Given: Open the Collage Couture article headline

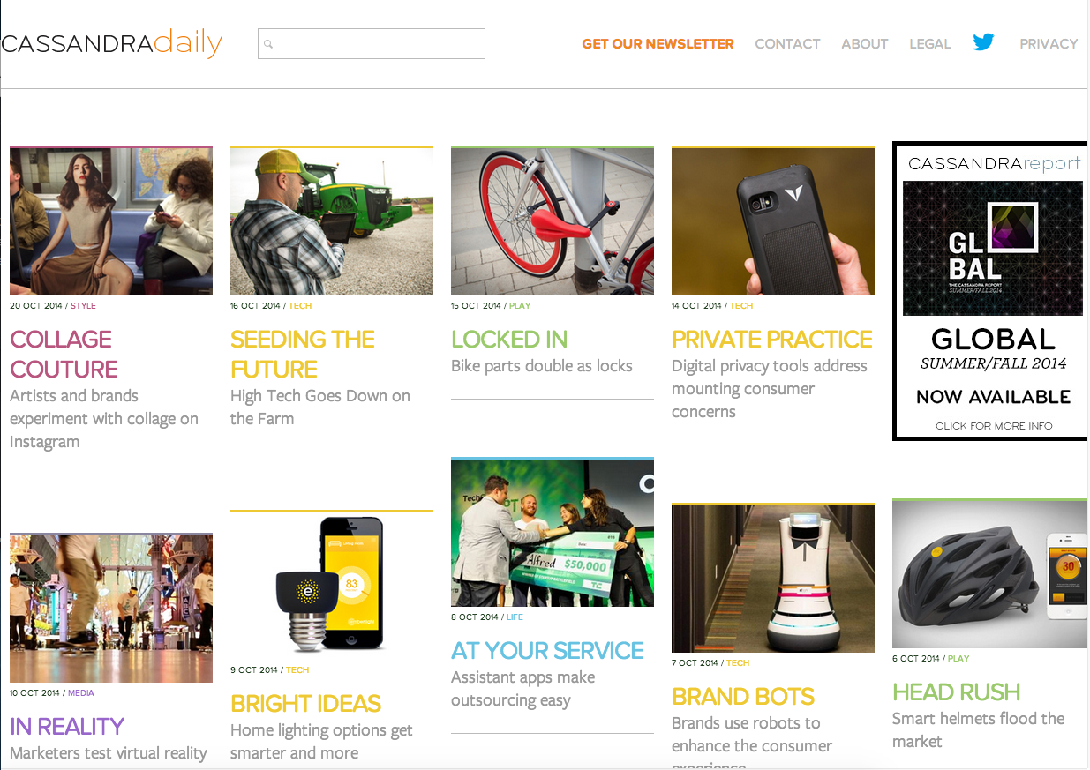Looking at the screenshot, I should click(64, 354).
